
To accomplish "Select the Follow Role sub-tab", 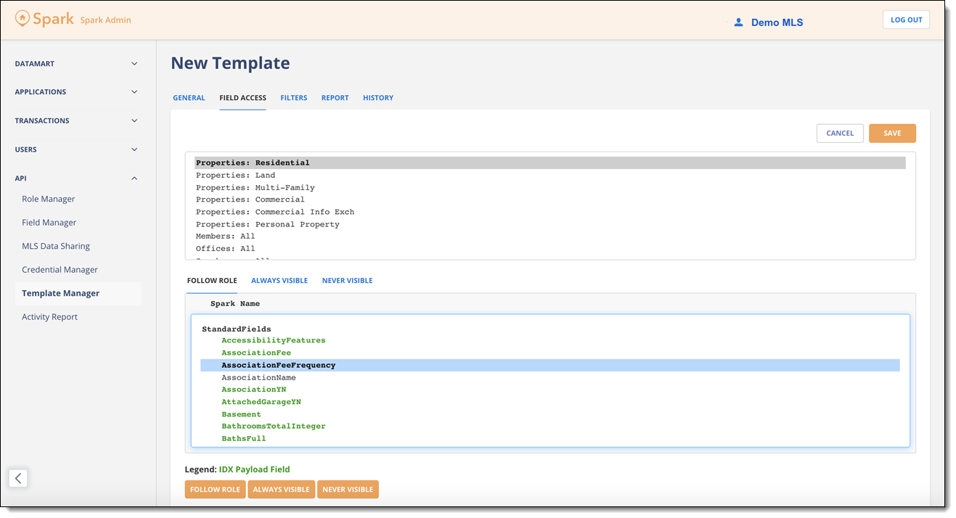I will pyautogui.click(x=212, y=281).
